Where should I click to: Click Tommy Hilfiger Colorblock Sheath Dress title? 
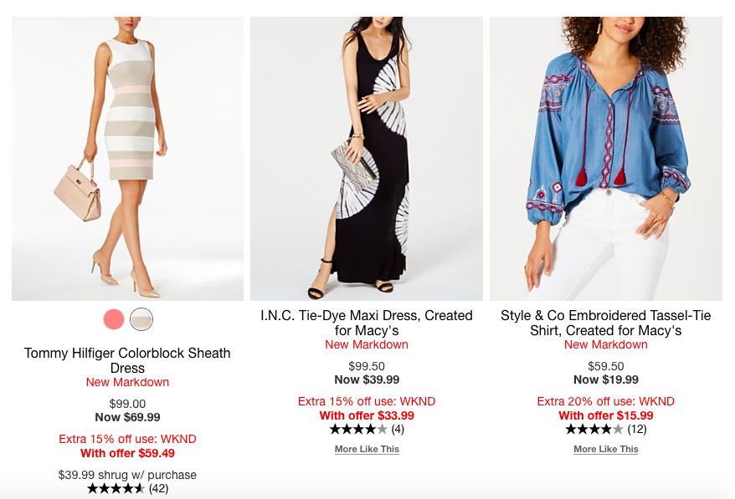coord(127,360)
